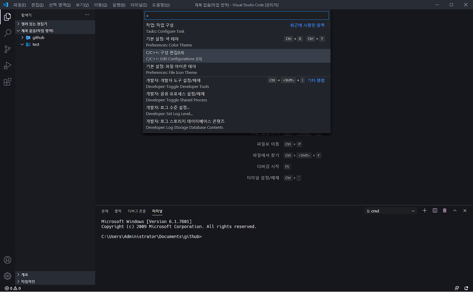Viewport: 473px width, 292px height.
Task: Click the test folder icon
Action: [x=28, y=45]
